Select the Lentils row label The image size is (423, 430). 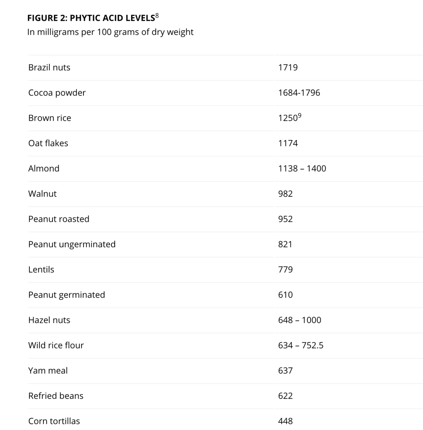[41, 269]
